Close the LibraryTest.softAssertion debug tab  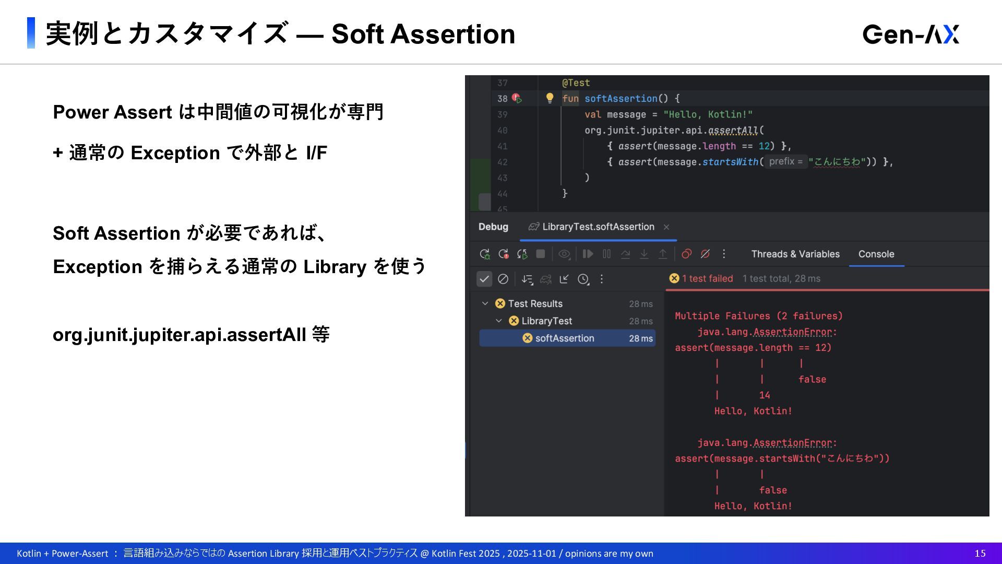coord(666,227)
